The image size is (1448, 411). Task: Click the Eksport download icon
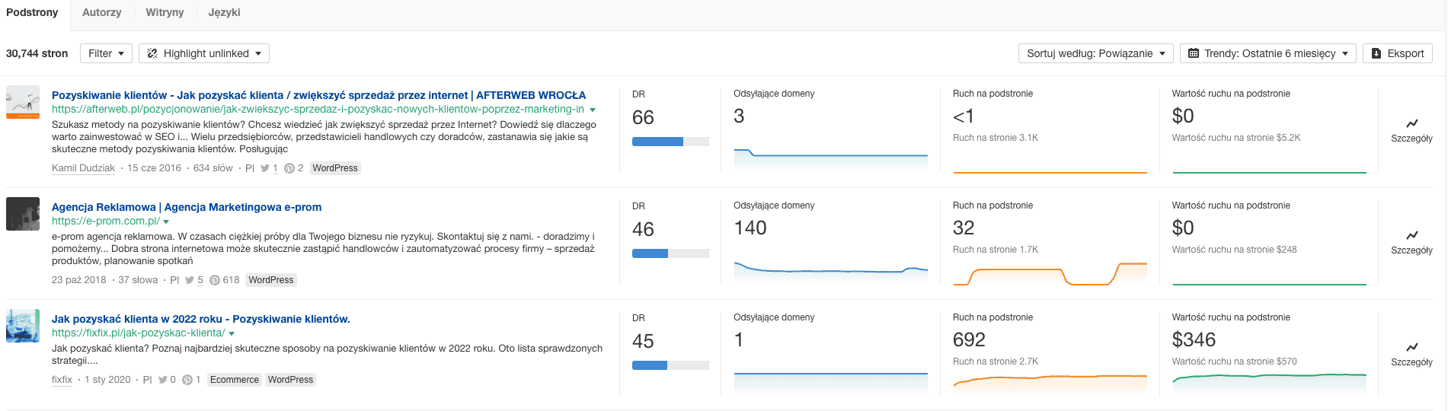point(1376,53)
